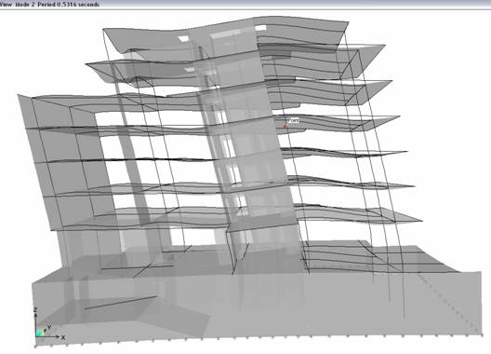Select the diagonal beam line in the basement
The height and width of the screenshot is (354, 491).
(x=121, y=303)
